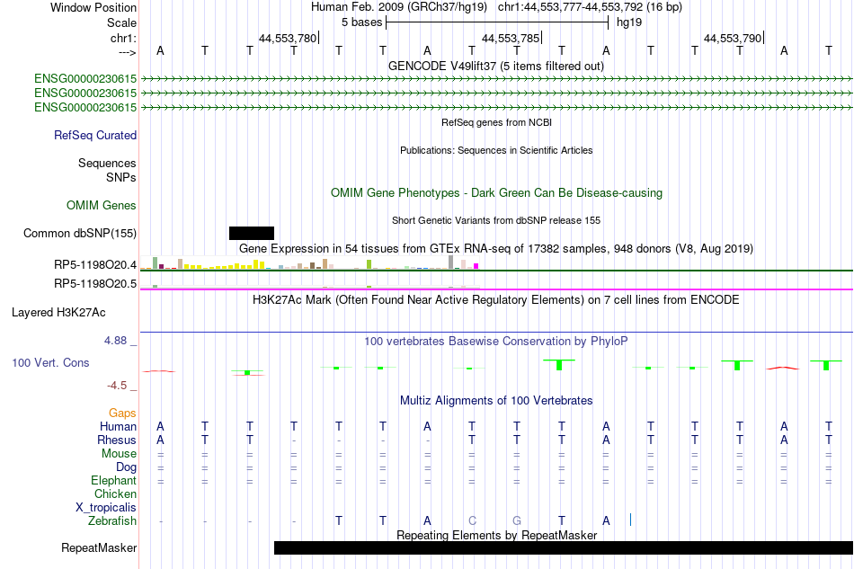Image resolution: width=854 pixels, height=569 pixels.
Task: Open the H3K27Ac Mark ENCODE track title
Action: (496, 300)
